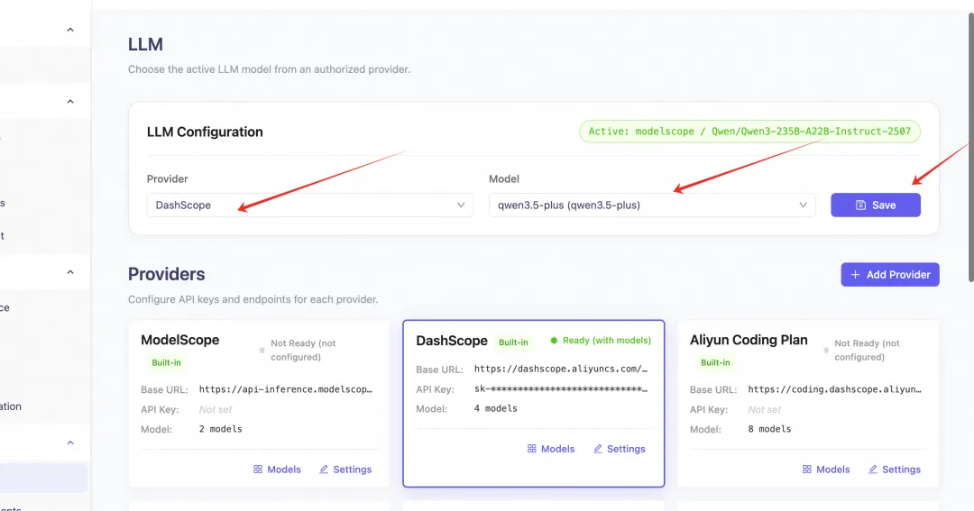This screenshot has height=511, width=974.
Task: Collapse the second sidebar section chevron
Action: [70, 101]
